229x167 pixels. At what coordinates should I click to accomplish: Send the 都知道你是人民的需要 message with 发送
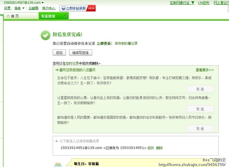200,129
